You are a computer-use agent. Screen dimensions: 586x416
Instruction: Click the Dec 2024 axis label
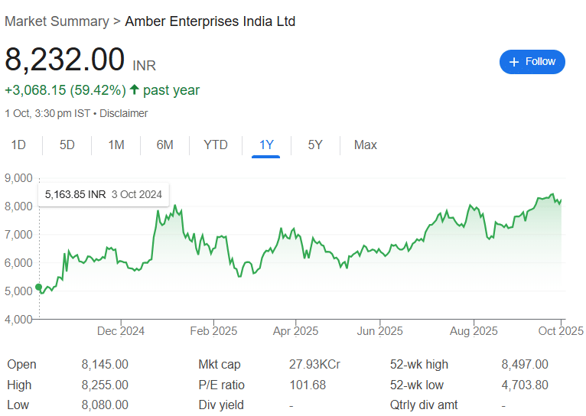coord(121,331)
